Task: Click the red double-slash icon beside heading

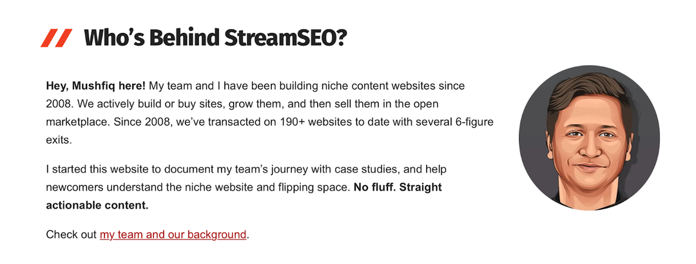Action: point(56,38)
